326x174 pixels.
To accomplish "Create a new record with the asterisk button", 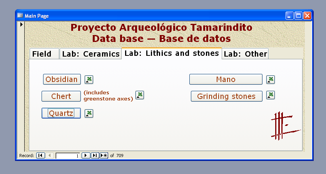I will [104, 156].
